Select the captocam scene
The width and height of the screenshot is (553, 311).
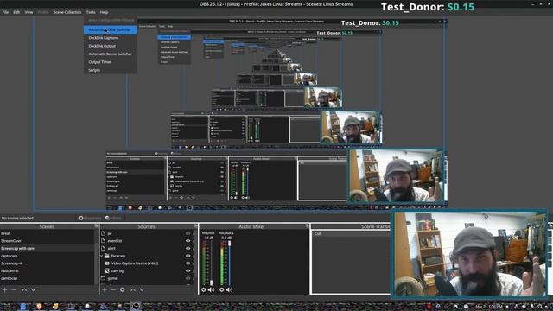(48, 256)
